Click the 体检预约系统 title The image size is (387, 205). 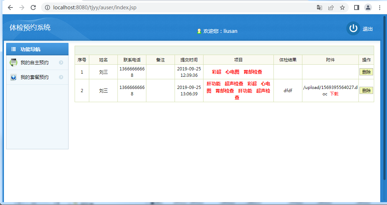point(30,27)
